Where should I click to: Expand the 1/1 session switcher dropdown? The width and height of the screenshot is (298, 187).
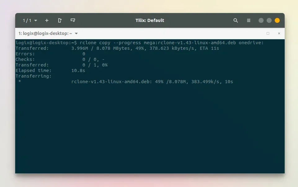(x=36, y=20)
